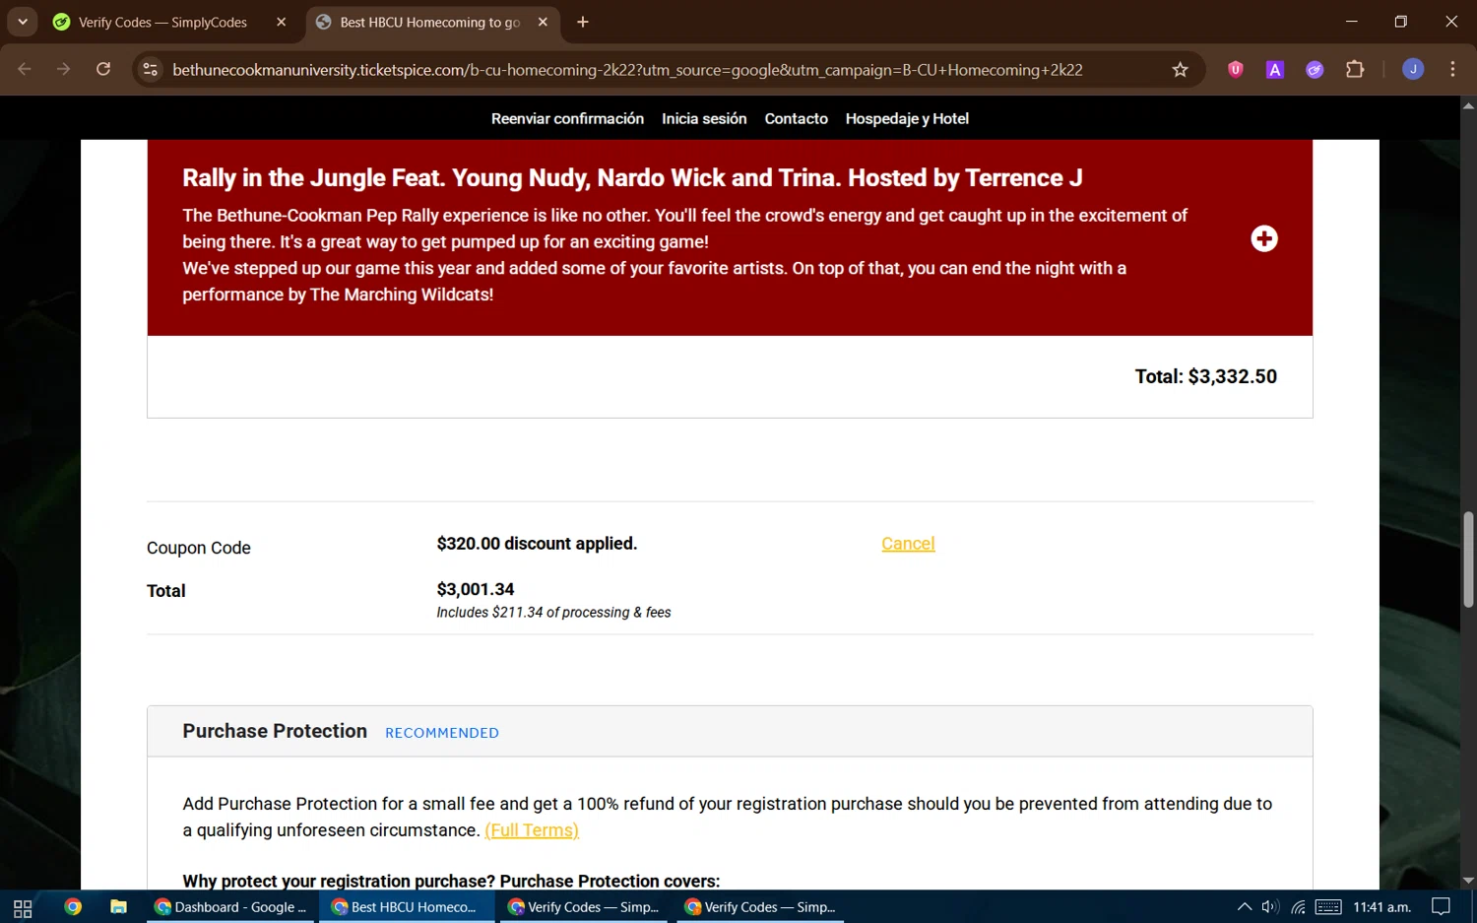The width and height of the screenshot is (1477, 923).
Task: Click the Purchase Protection heading
Action: coord(275,731)
